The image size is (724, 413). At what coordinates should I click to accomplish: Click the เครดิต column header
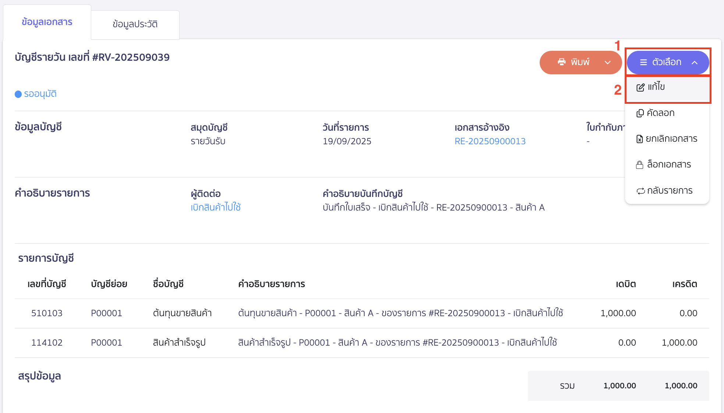[685, 284]
